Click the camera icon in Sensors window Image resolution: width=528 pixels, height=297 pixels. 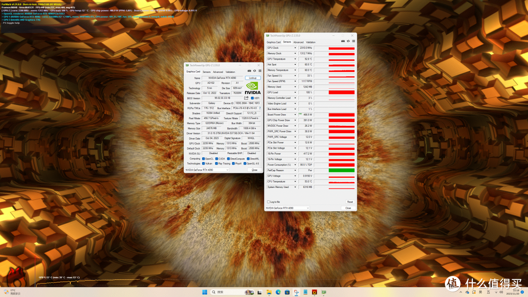coord(343,41)
